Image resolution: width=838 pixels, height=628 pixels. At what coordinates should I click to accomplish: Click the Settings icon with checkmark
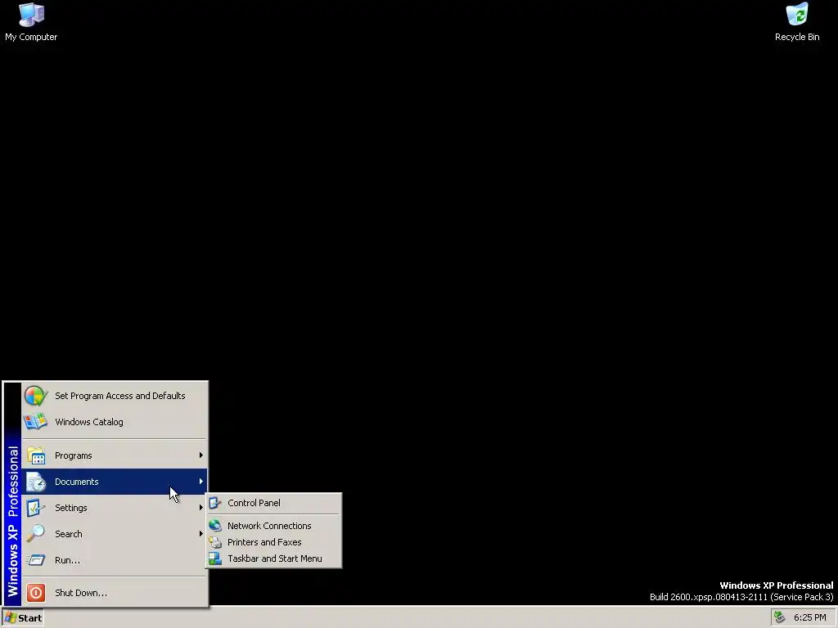point(36,508)
